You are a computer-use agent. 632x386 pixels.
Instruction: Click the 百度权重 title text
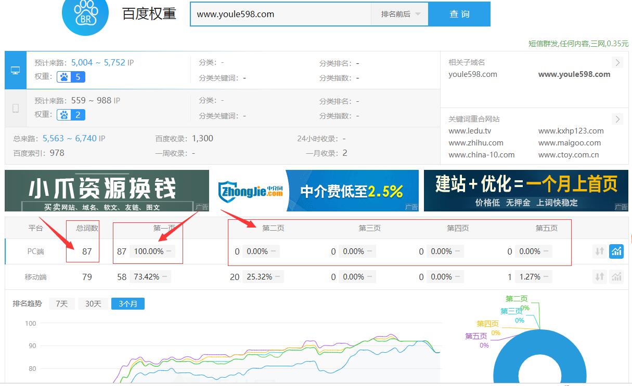click(149, 14)
